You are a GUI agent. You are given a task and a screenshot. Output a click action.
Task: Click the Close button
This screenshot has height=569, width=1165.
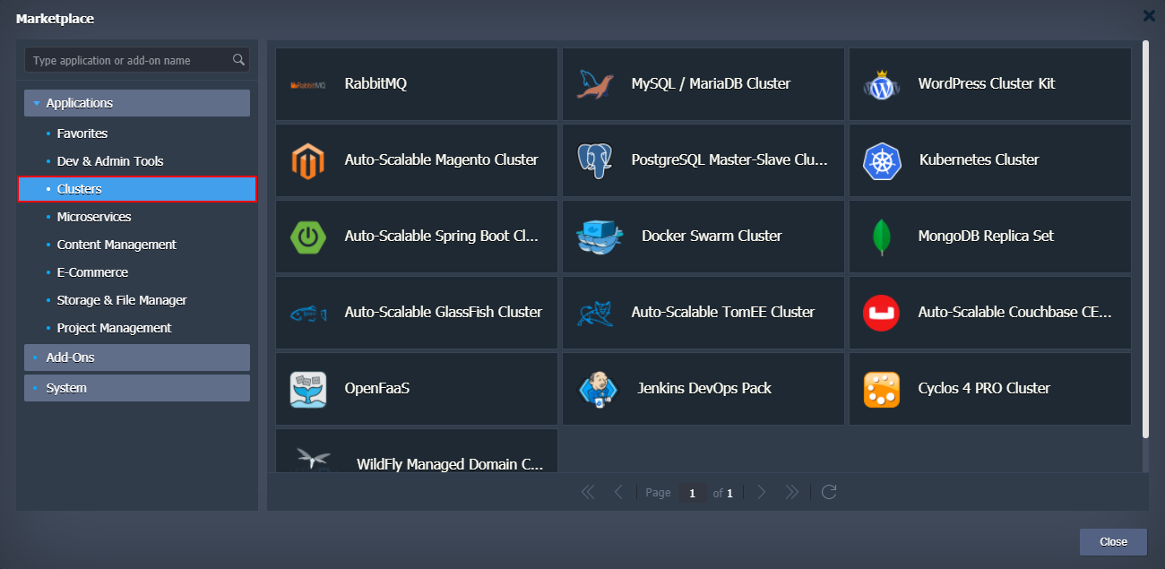(x=1113, y=542)
